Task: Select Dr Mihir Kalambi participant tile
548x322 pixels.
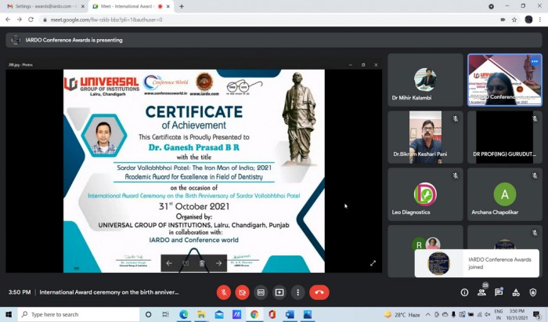Action: [425, 80]
